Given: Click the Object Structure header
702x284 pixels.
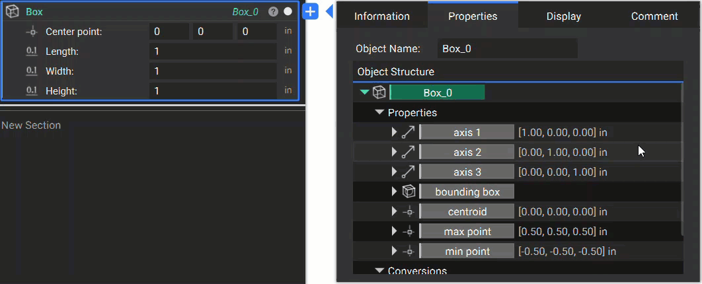Looking at the screenshot, I should pos(518,71).
